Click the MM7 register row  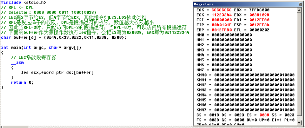click(224, 70)
